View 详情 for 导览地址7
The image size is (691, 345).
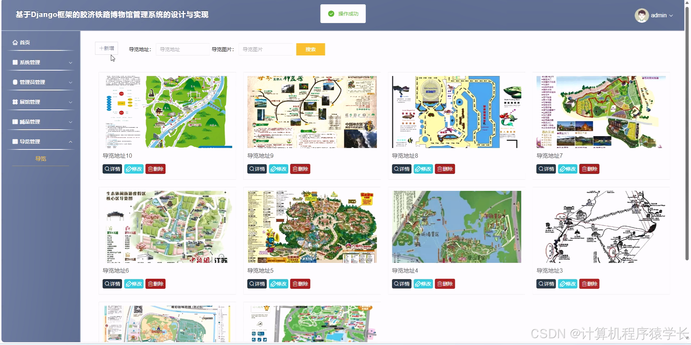click(546, 169)
